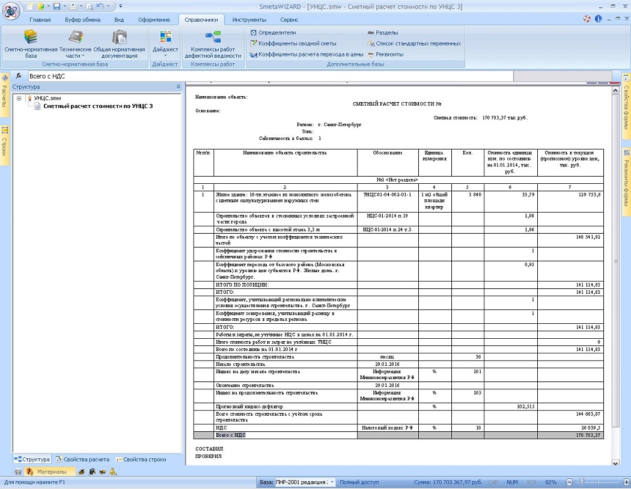Viewport: 631px width, 489px height.
Task: Click the Open file icon in quick access toolbar
Action: (x=41, y=7)
